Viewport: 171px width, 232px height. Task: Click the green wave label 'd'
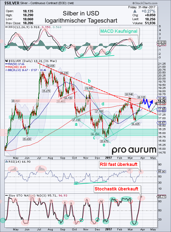[x=103, y=104]
